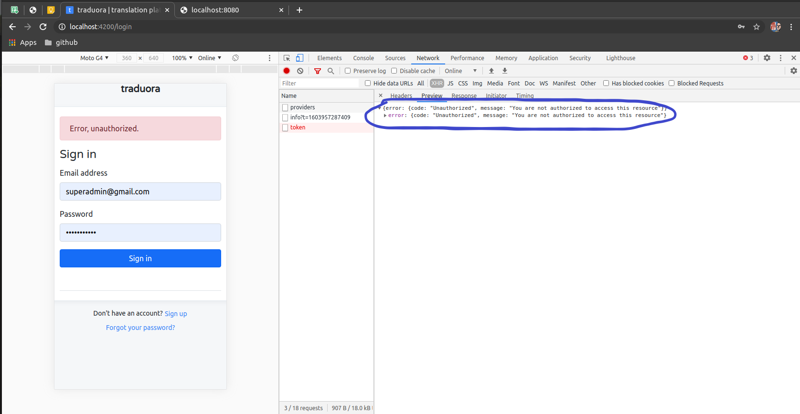This screenshot has width=800, height=414.
Task: Open the 100% zoom dropdown
Action: [x=182, y=58]
